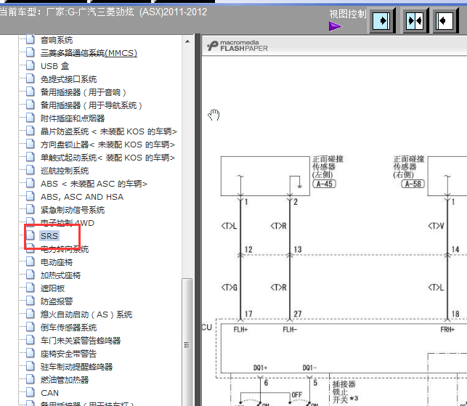Open 倒车传感器系统 entry
The image size is (467, 406).
click(68, 328)
